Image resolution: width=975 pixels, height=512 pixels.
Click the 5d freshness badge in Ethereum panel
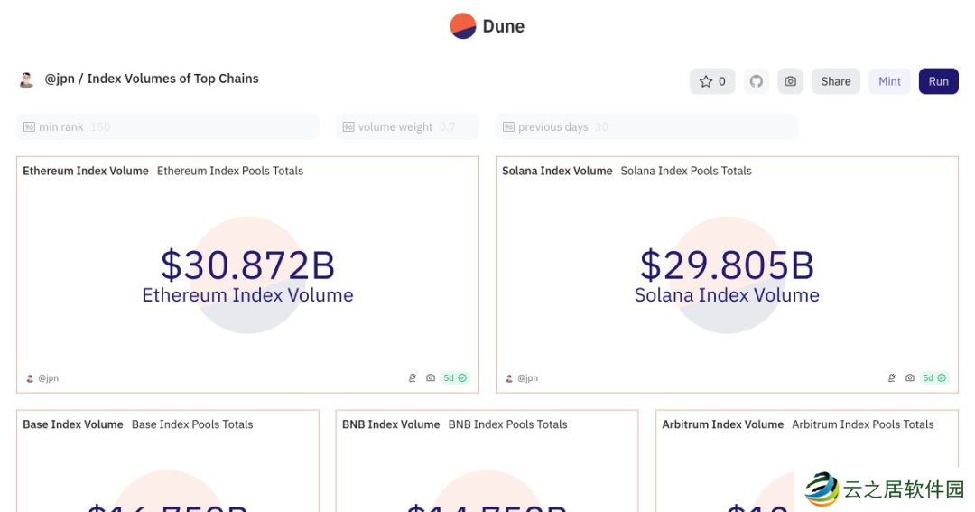point(454,378)
